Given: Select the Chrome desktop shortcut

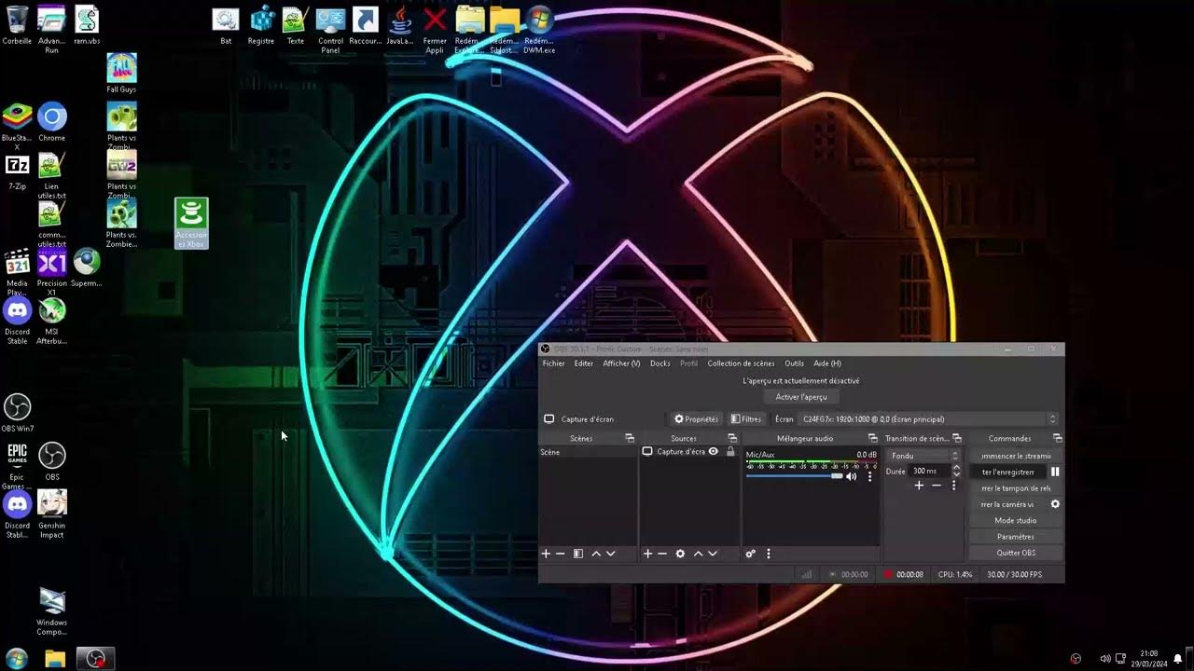Looking at the screenshot, I should tap(52, 122).
